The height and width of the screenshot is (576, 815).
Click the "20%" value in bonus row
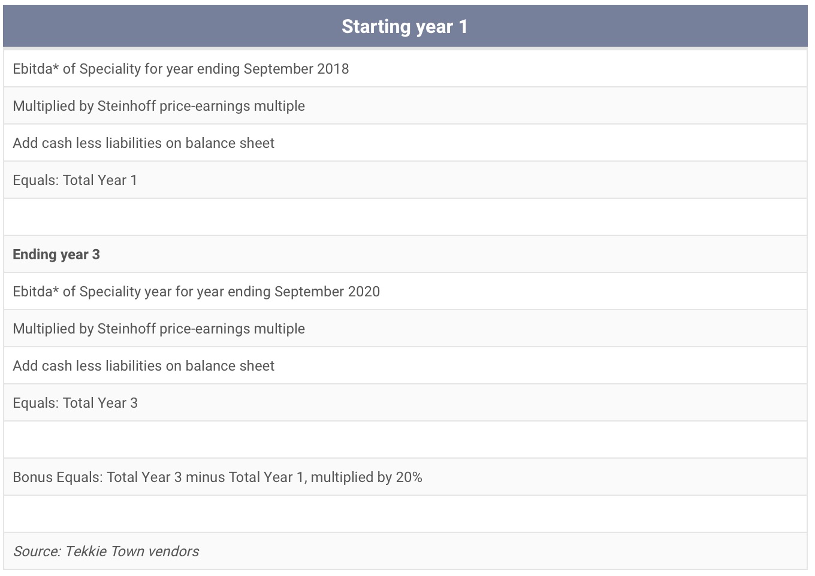(x=409, y=477)
